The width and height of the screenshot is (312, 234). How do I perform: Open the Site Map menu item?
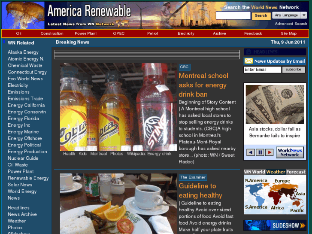pyautogui.click(x=288, y=33)
